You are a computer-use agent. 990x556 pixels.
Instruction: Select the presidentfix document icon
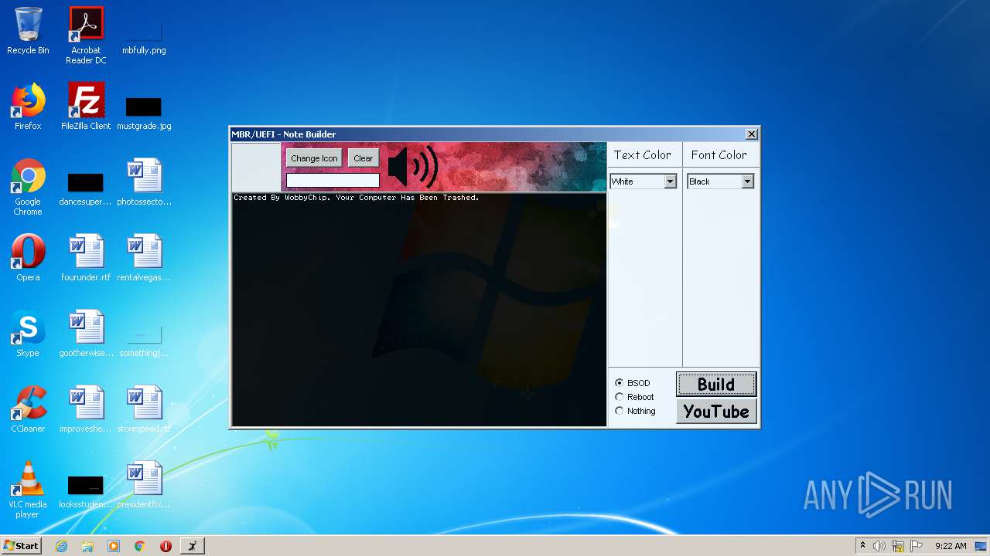pos(144,486)
